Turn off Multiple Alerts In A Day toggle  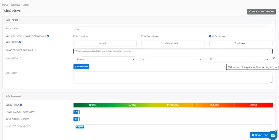pos(76,112)
